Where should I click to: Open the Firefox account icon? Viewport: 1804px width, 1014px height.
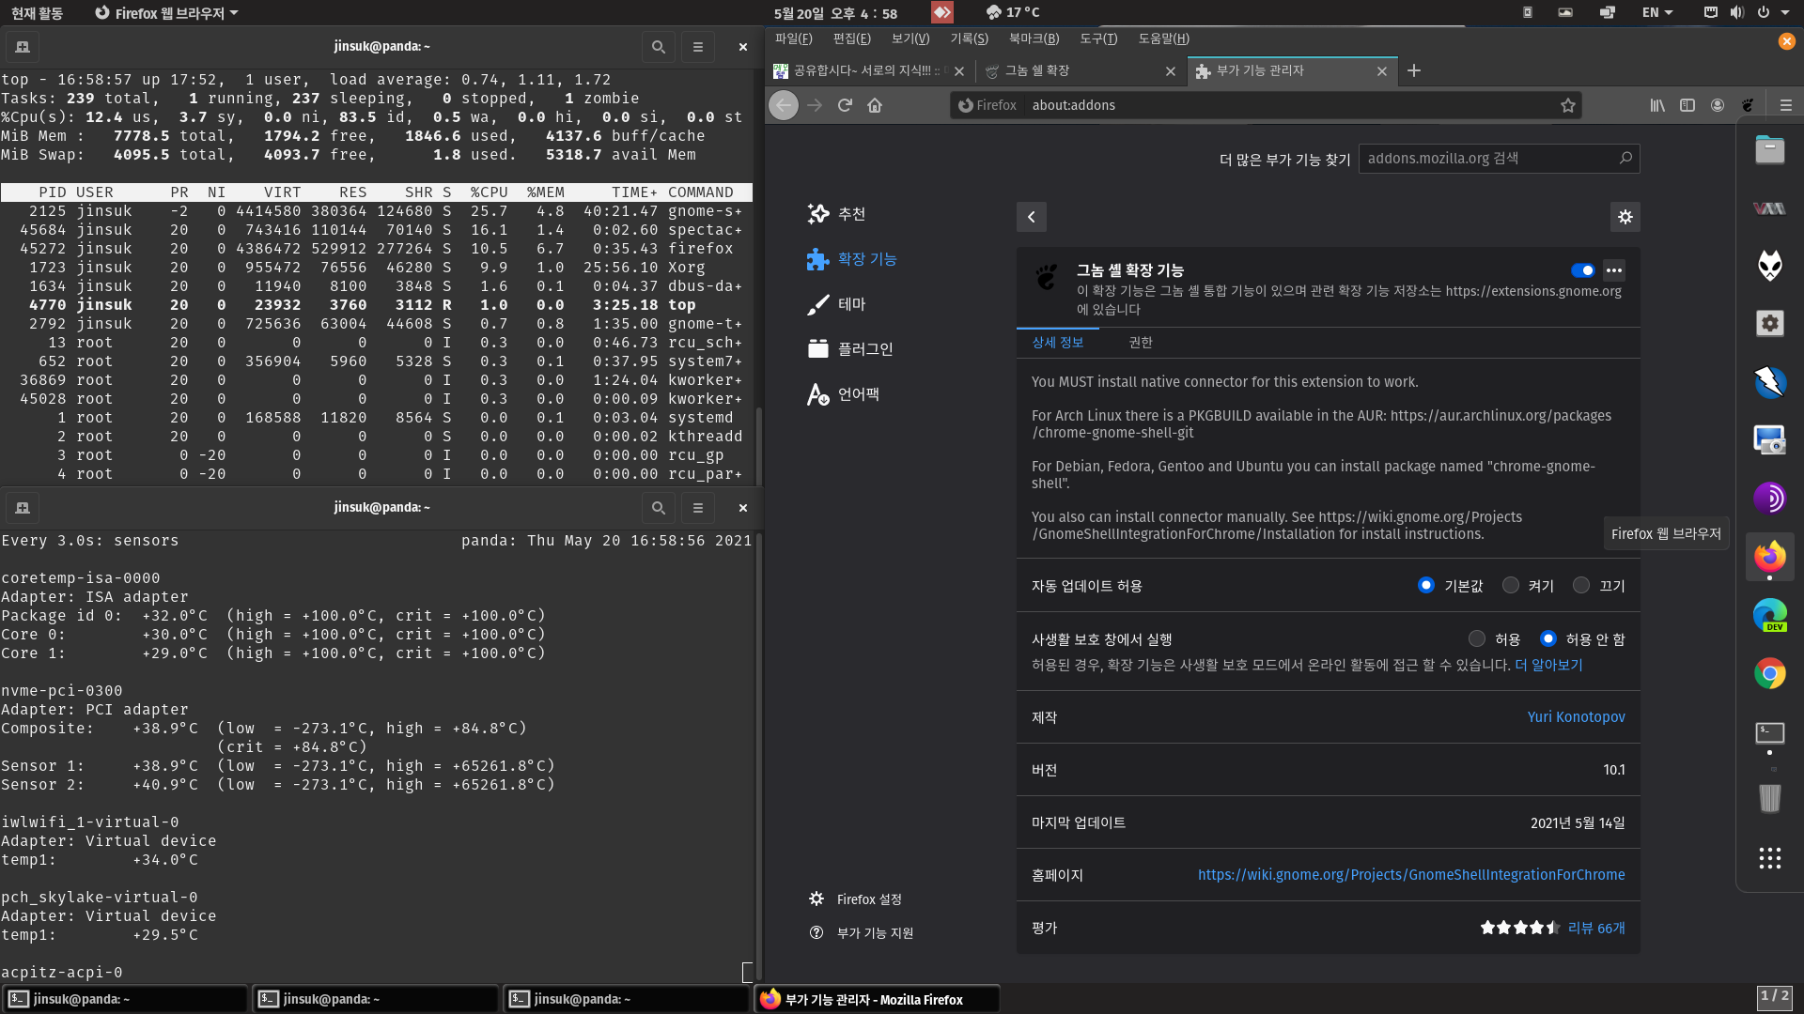[1718, 105]
